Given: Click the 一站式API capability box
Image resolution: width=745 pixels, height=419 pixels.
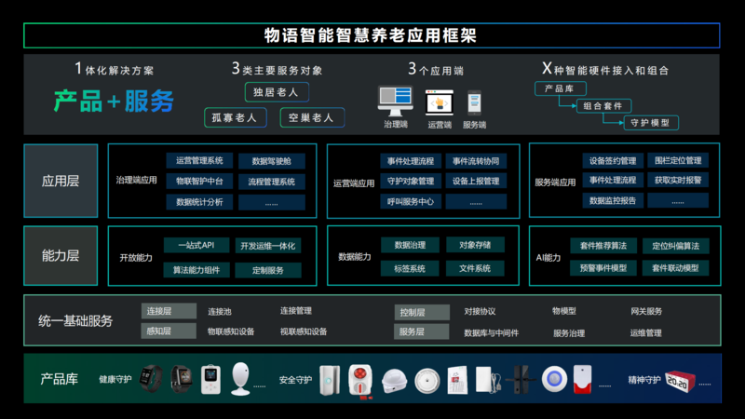Looking at the screenshot, I should point(196,245).
